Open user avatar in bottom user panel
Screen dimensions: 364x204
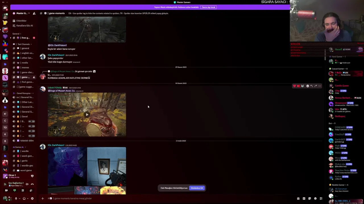pyautogui.click(x=5, y=198)
